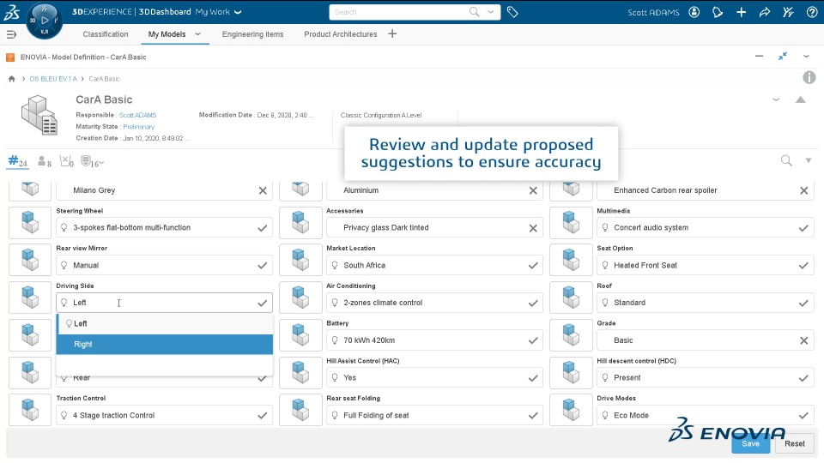Open the collaboration tools icon
The image size is (824, 463).
(788, 12)
